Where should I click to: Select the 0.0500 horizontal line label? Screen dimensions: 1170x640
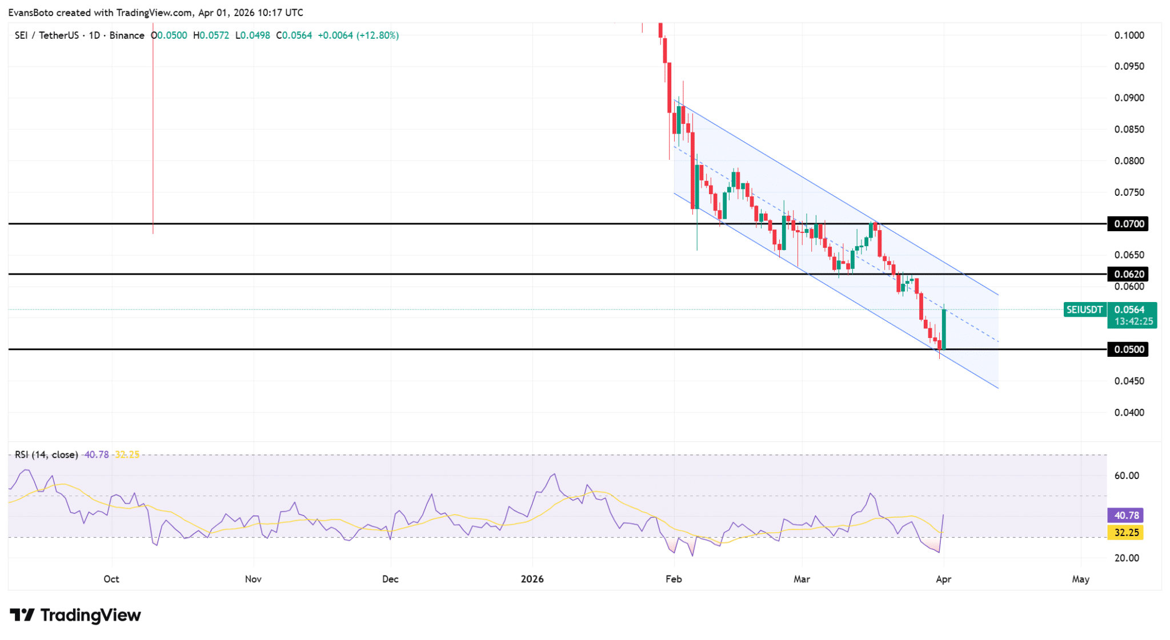click(1129, 349)
